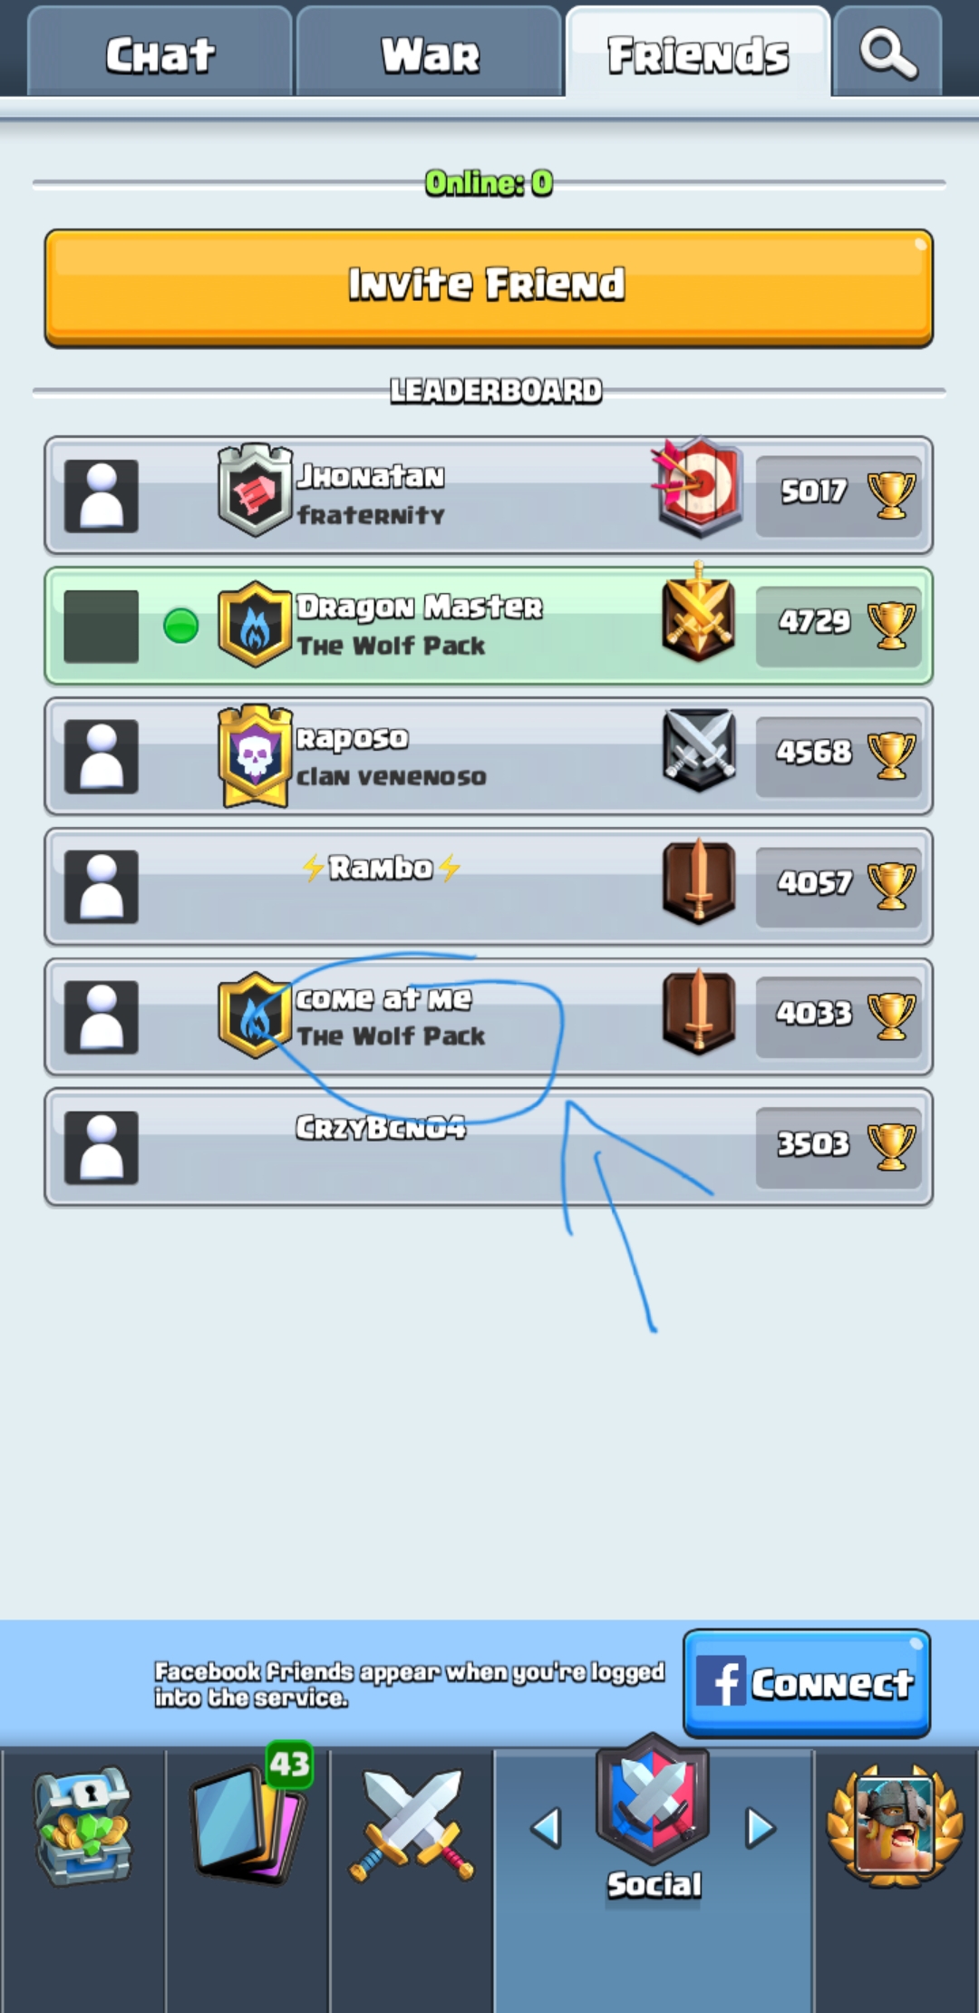Tap Jhonatan's fraternity clan badge

[x=256, y=490]
